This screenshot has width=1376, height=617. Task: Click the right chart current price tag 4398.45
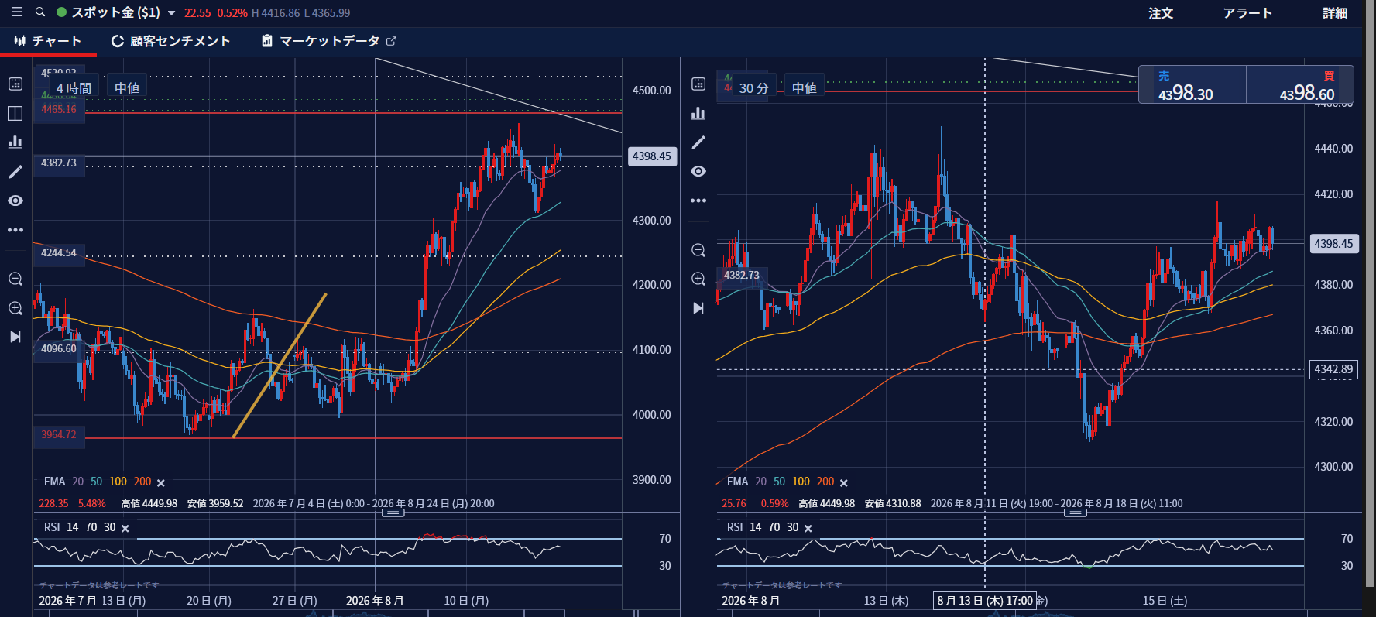click(x=1333, y=244)
